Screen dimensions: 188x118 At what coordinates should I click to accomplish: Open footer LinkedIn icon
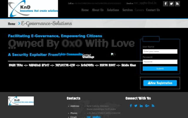141,106
